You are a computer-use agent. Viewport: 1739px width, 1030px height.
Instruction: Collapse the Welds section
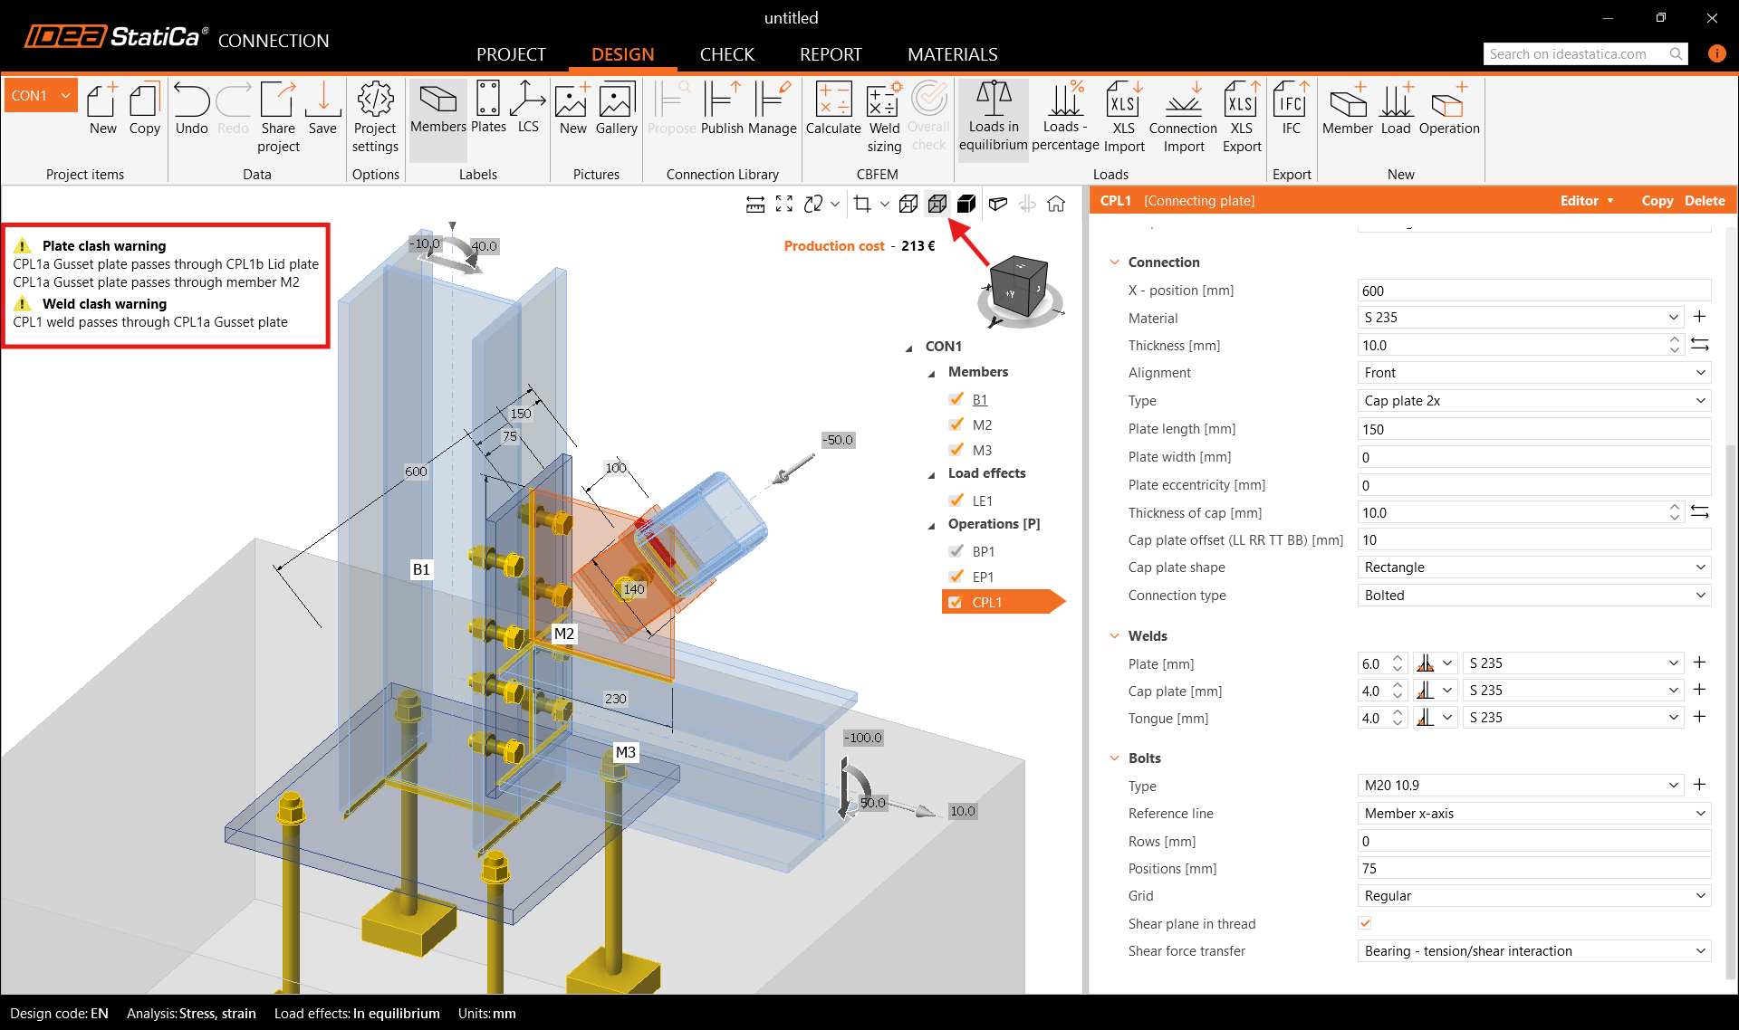click(x=1115, y=636)
